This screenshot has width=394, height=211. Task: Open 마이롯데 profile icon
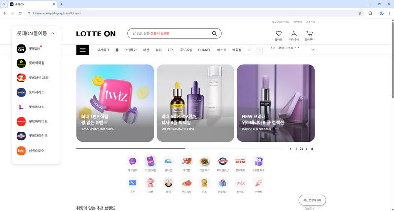294,33
